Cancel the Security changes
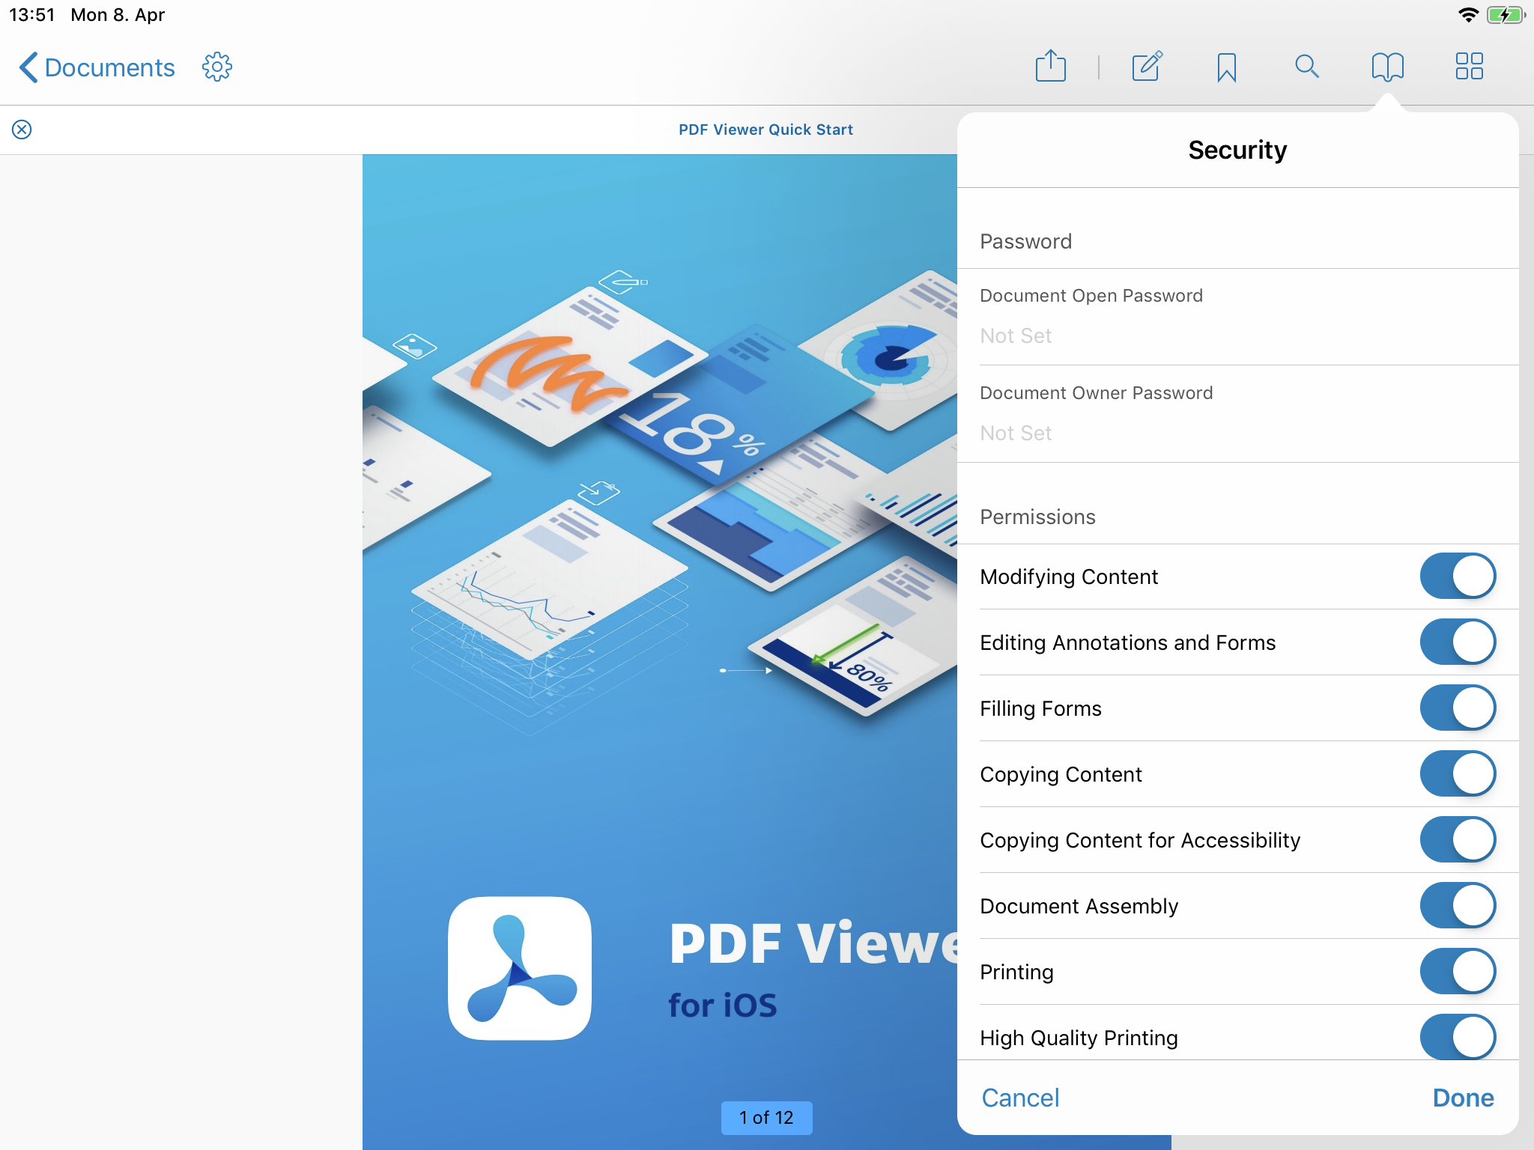 point(1020,1098)
